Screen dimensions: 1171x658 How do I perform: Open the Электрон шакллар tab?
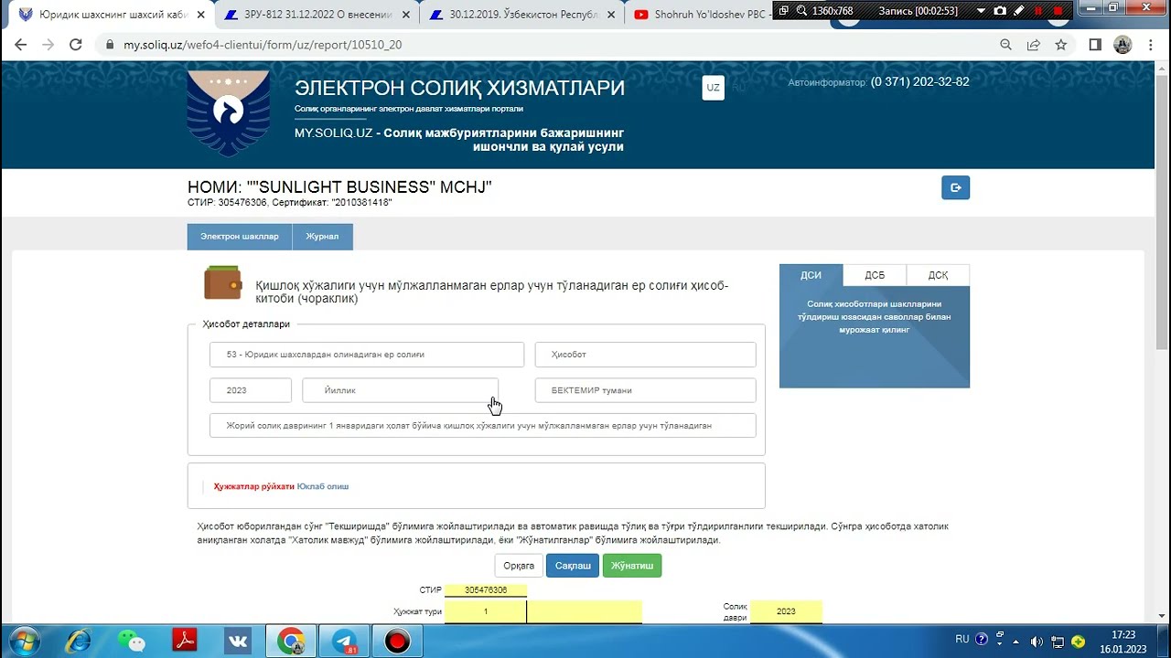tap(240, 237)
